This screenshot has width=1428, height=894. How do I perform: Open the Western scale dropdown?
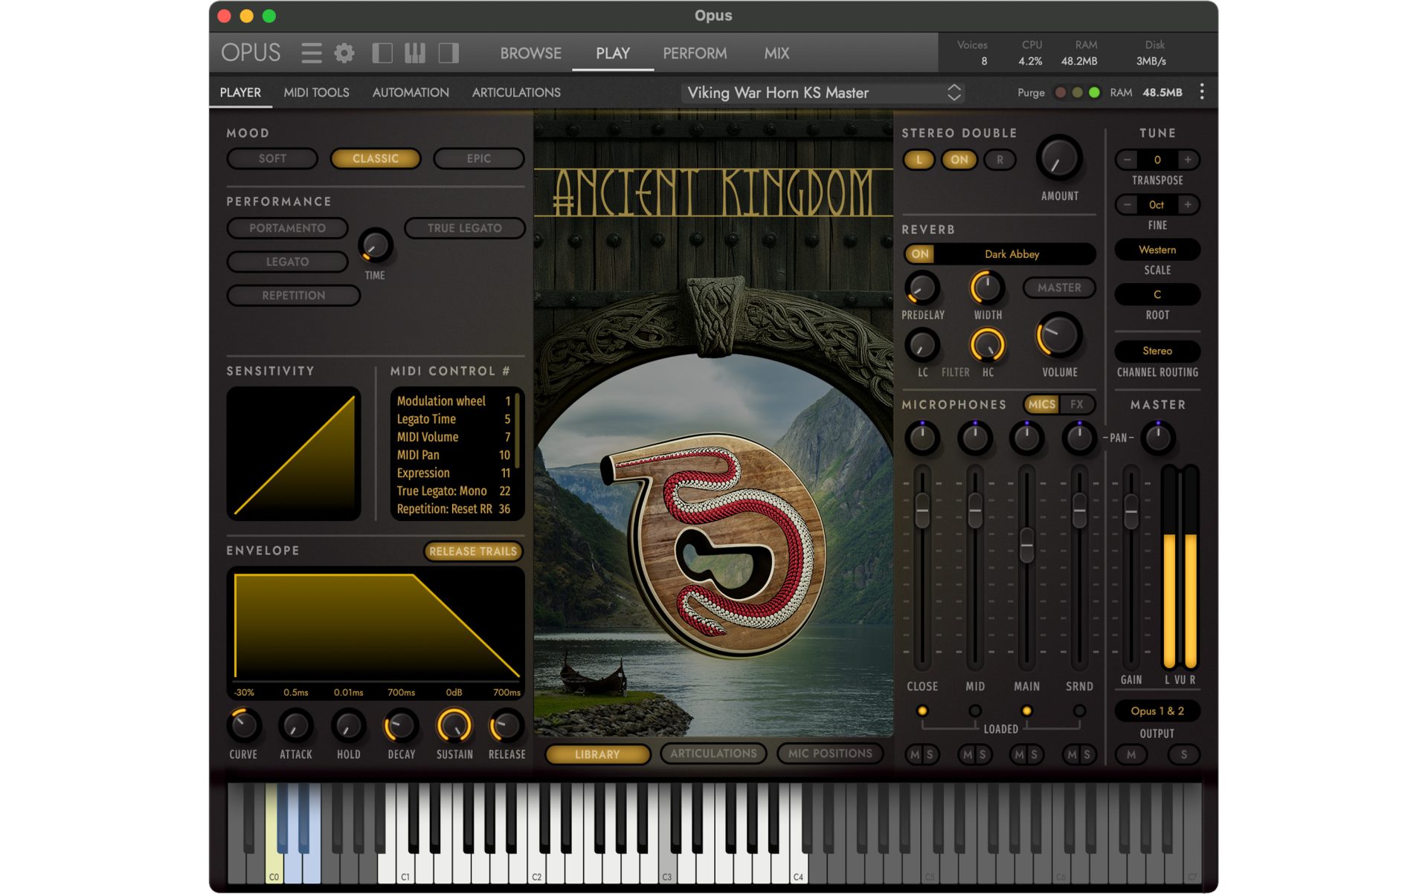click(x=1157, y=250)
